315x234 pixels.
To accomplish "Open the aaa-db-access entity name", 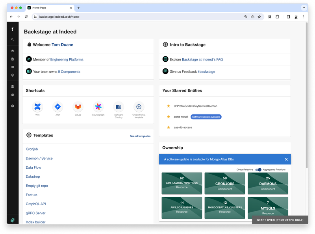I will coord(183,127).
